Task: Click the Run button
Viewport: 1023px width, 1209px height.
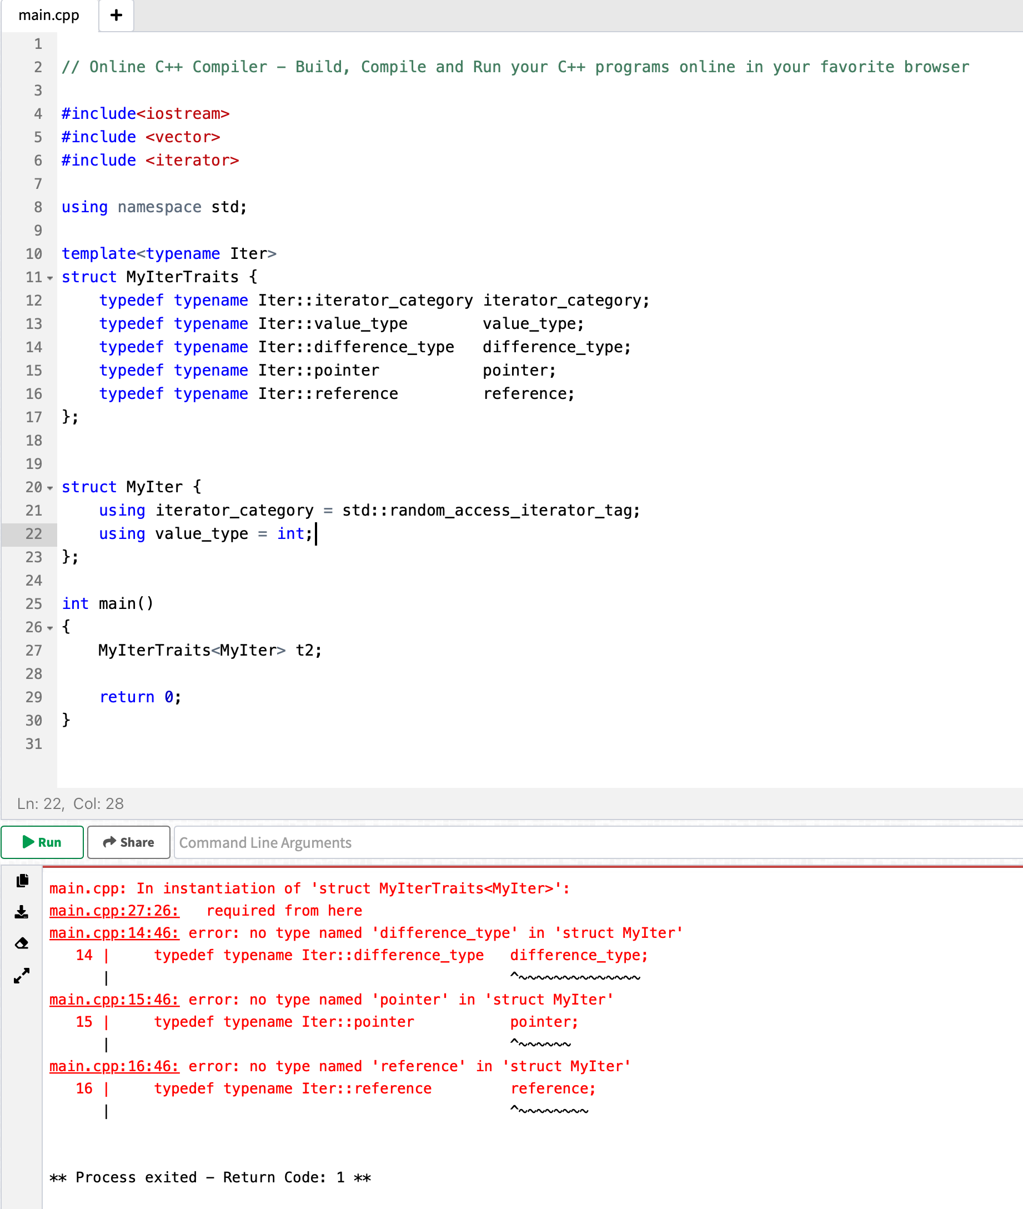Action: click(42, 842)
